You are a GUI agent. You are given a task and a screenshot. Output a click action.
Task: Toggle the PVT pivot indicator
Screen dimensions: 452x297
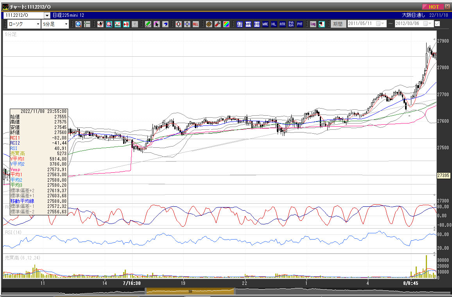(300, 24)
